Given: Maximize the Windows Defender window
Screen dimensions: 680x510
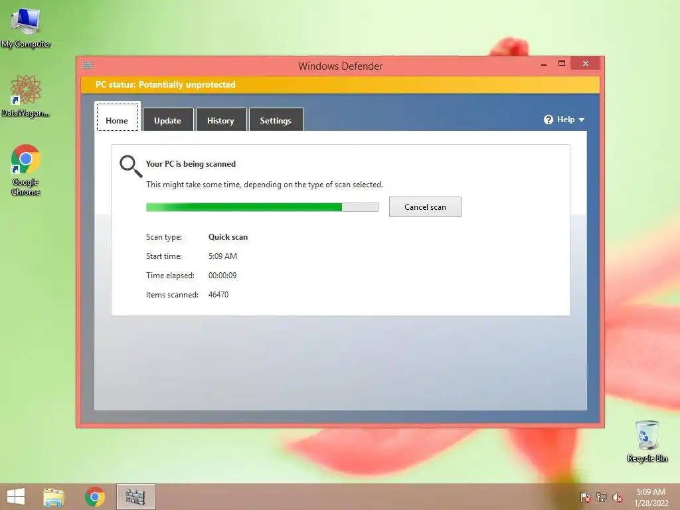Looking at the screenshot, I should [x=562, y=63].
